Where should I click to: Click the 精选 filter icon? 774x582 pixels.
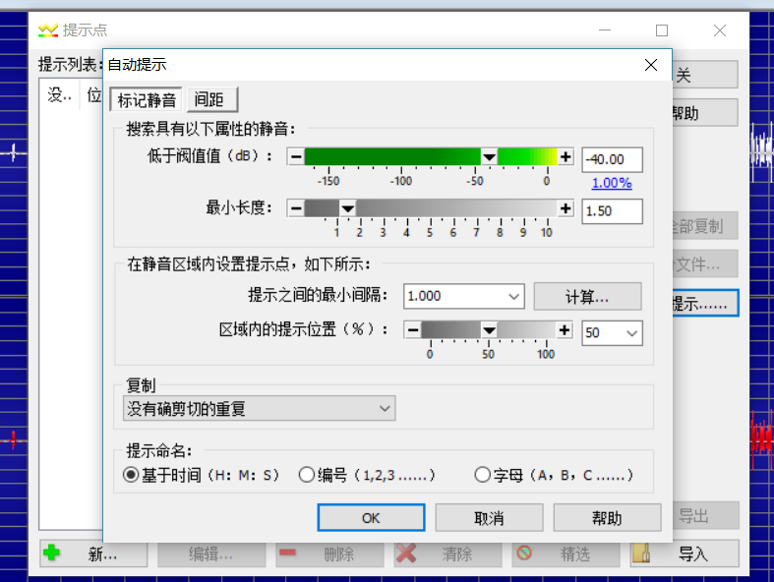pyautogui.click(x=524, y=553)
